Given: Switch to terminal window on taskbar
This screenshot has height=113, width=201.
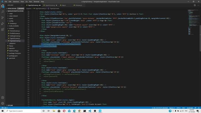Looking at the screenshot, I should point(84,111).
